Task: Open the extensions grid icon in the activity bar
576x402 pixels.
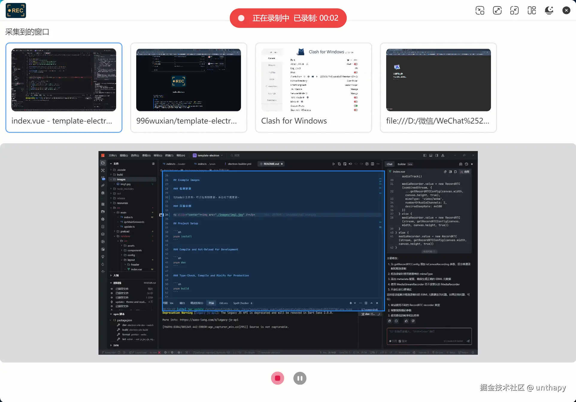Action: 103,204
